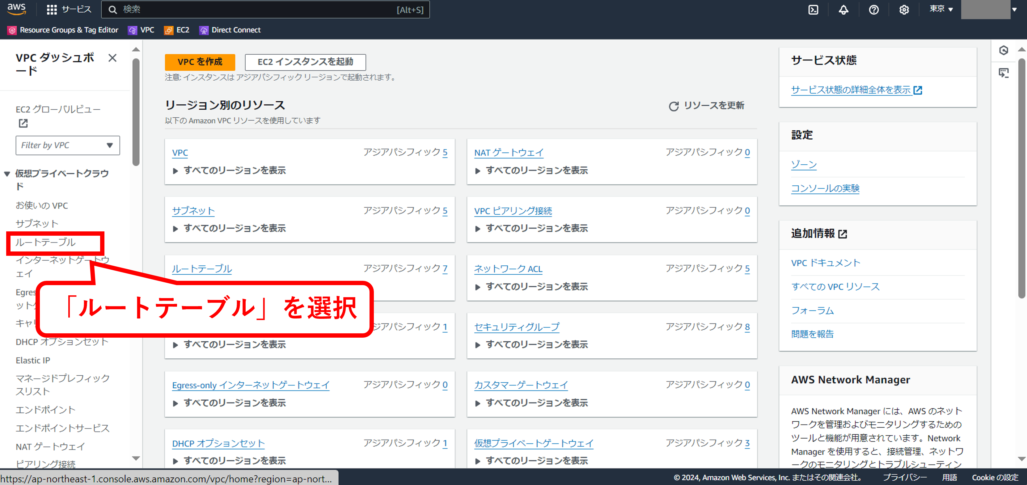Open the Cookie の設定 footer link
Image resolution: width=1027 pixels, height=485 pixels.
click(x=995, y=477)
